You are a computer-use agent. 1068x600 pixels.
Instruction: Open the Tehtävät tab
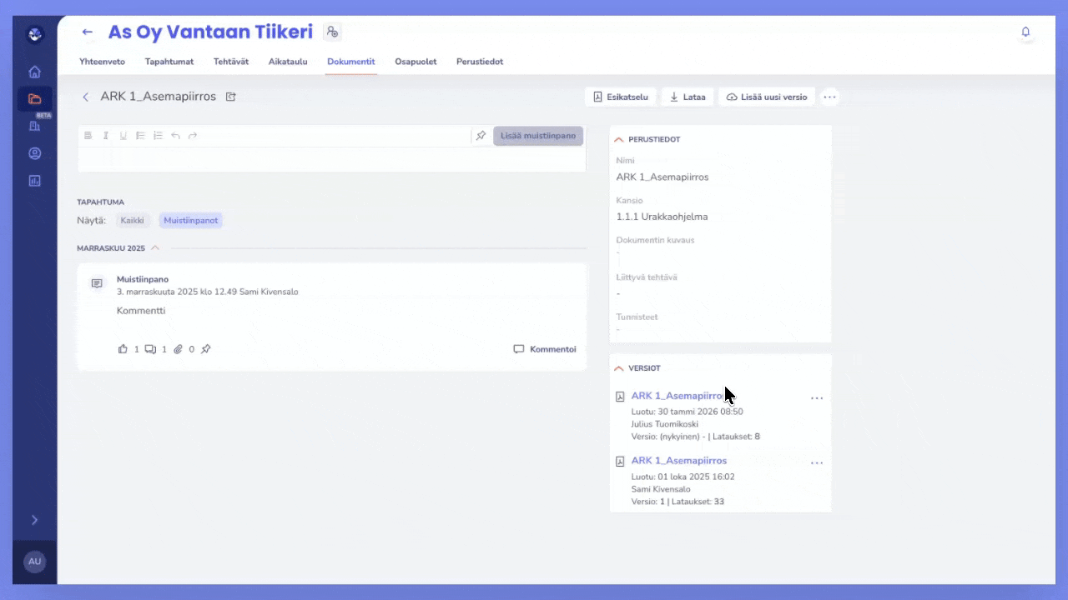[x=230, y=62]
